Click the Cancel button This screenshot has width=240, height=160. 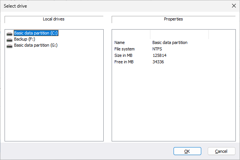(221, 151)
